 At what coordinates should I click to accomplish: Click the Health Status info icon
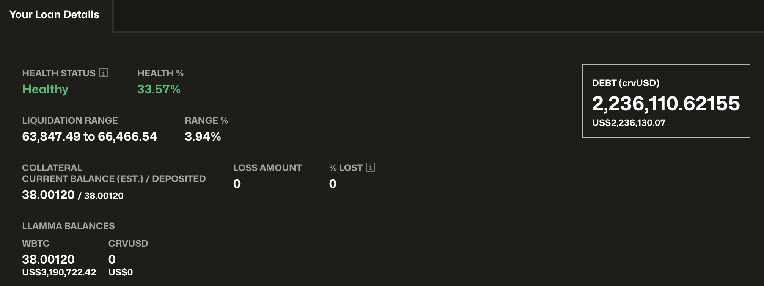[x=104, y=73]
